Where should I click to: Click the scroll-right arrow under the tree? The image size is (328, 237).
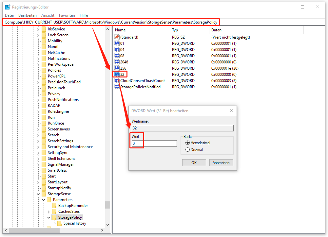tap(102, 230)
